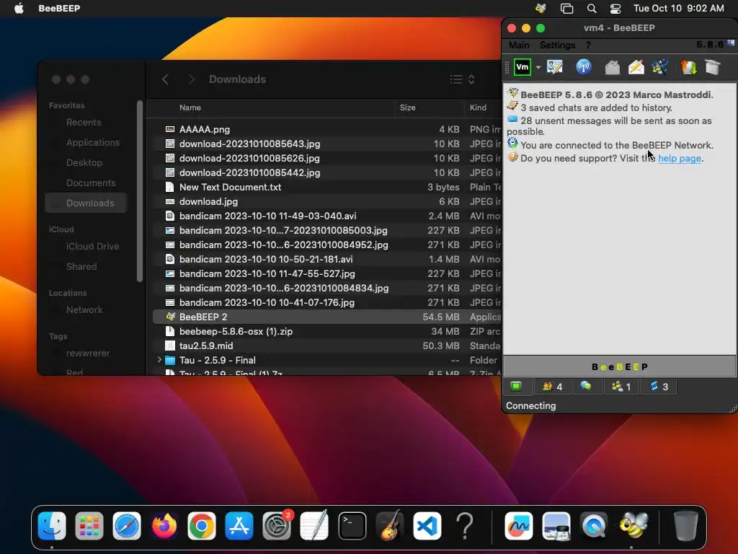Viewport: 738px width, 554px height.
Task: Go forward in Finder Downloads window
Action: (191, 79)
